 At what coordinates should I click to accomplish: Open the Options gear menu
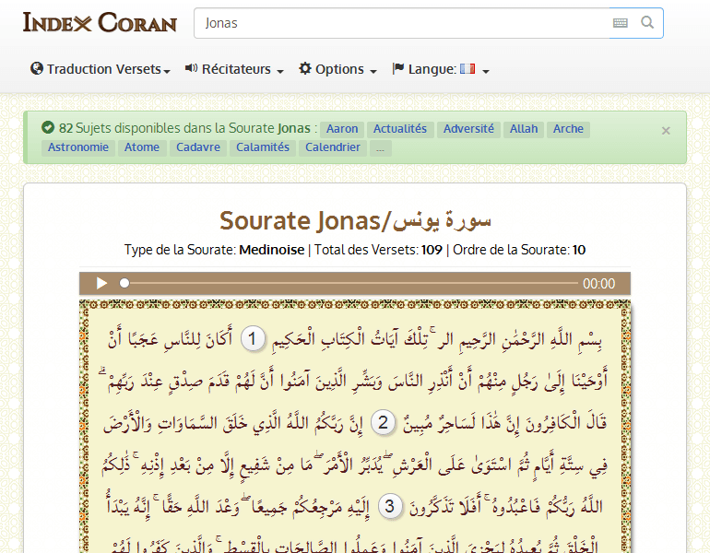[337, 69]
